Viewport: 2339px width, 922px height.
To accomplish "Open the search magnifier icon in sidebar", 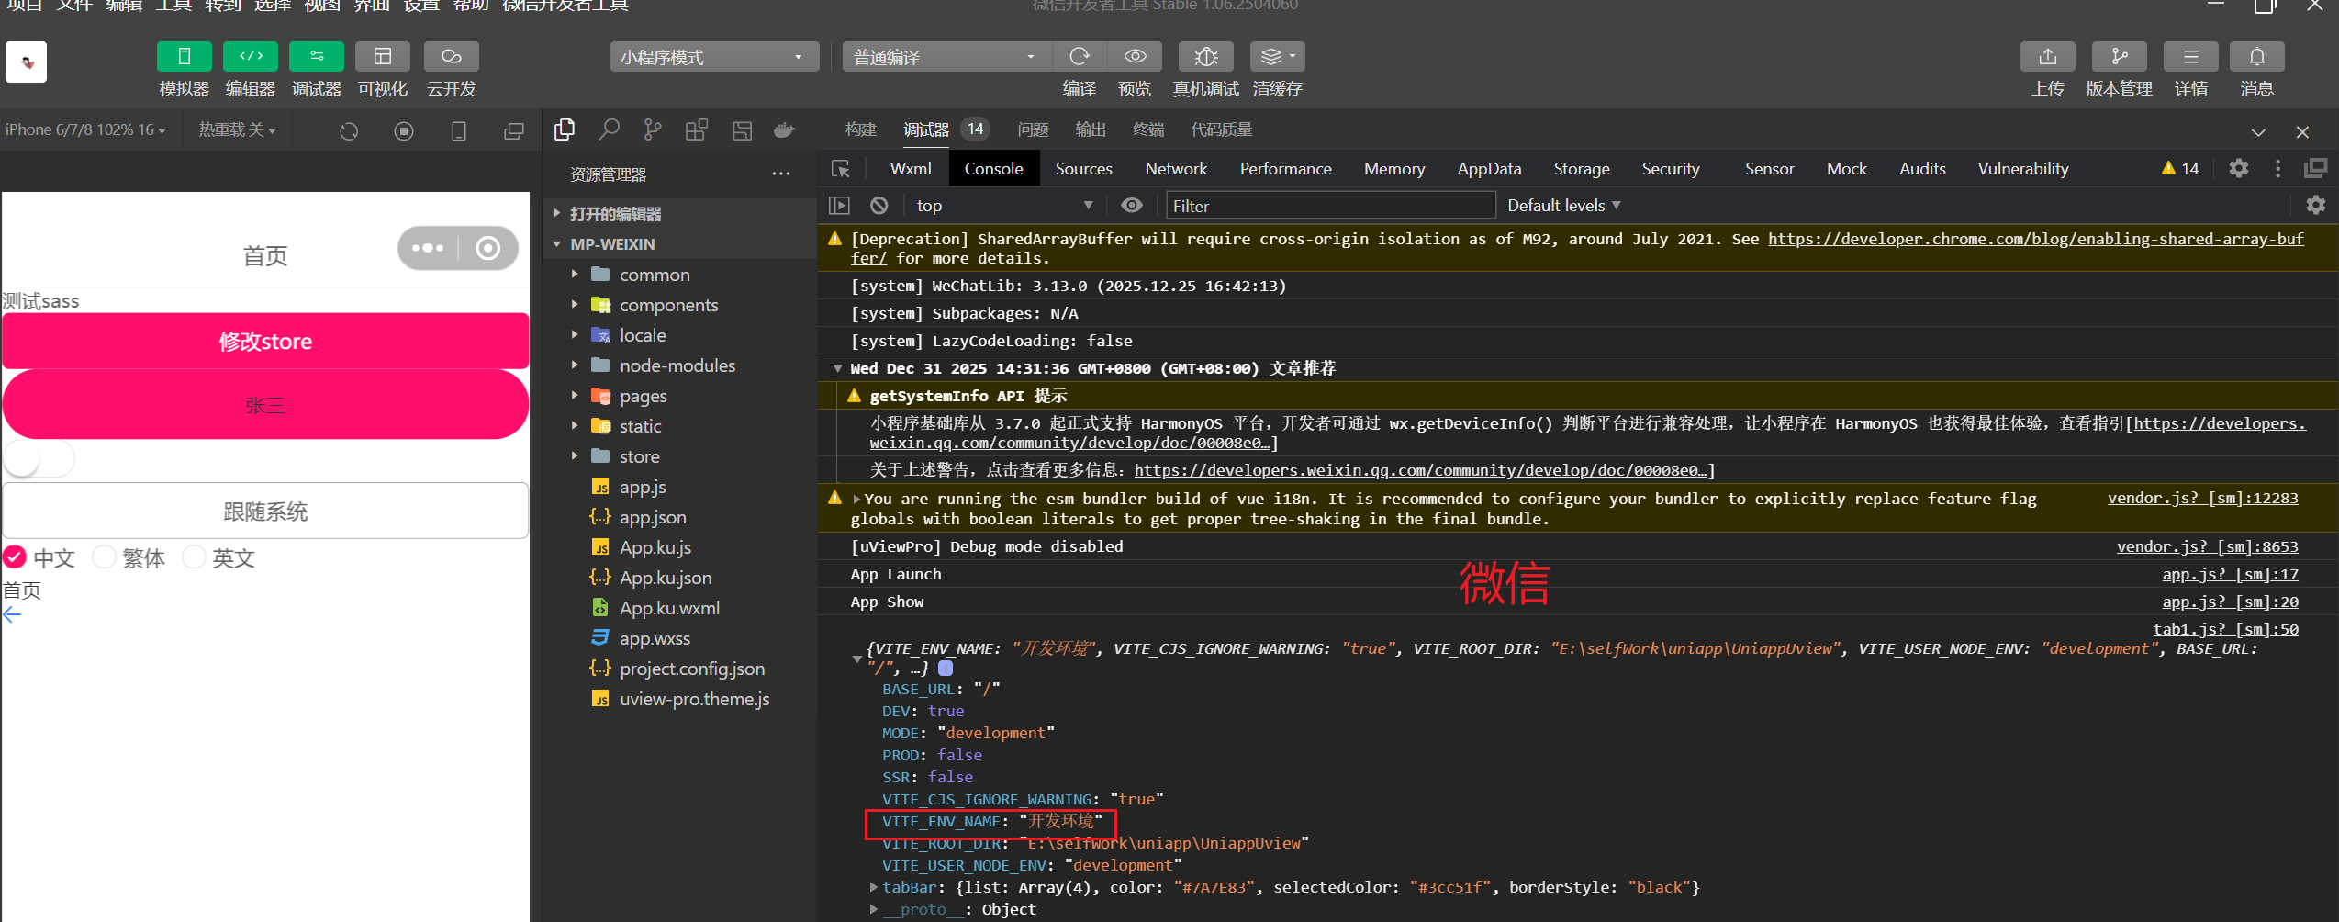I will click(609, 130).
